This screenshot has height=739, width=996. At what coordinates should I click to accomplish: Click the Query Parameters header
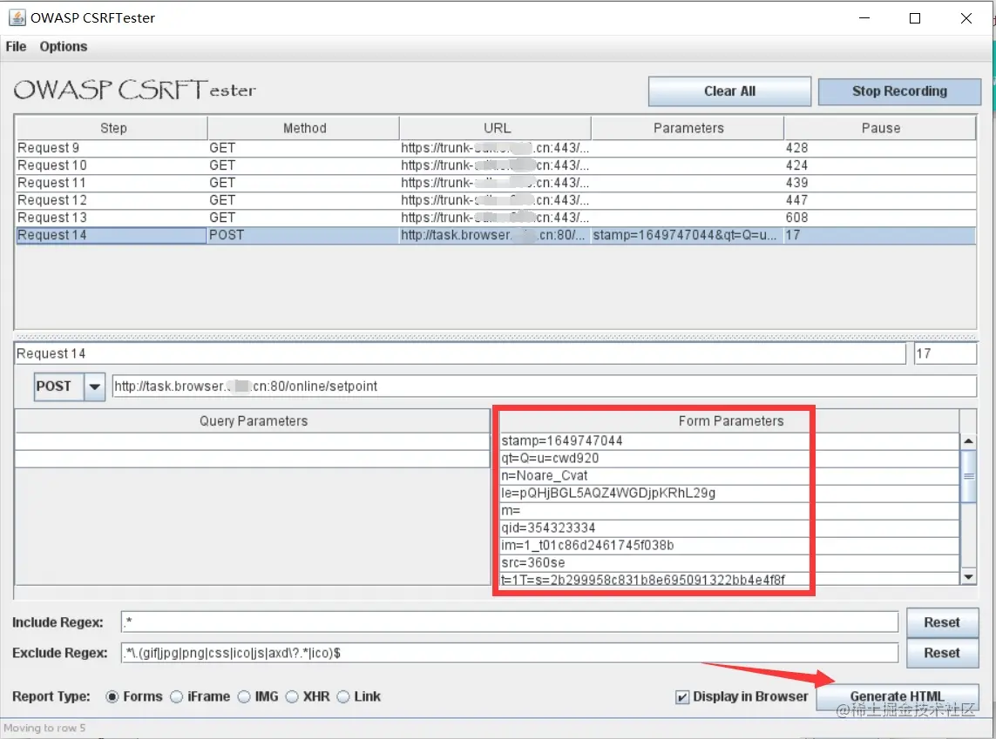tap(253, 421)
